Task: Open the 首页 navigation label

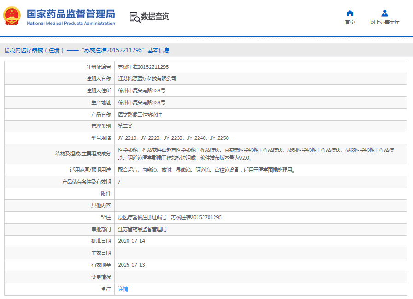Action: [350, 22]
